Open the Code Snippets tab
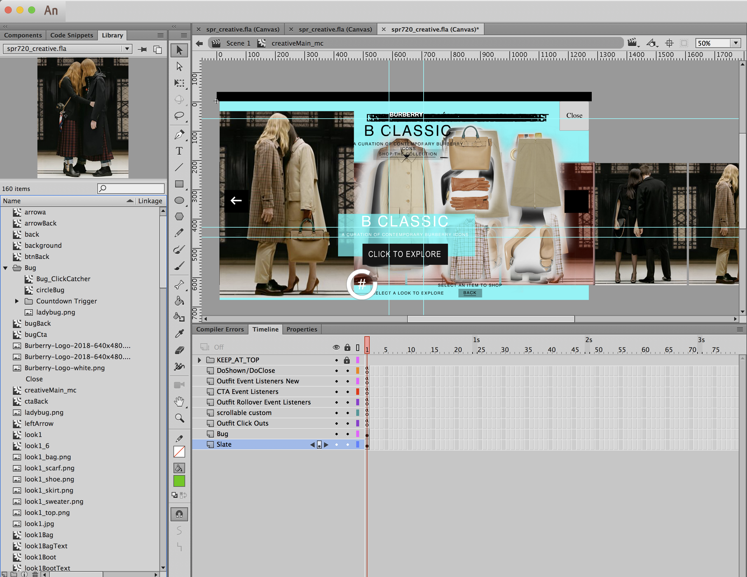This screenshot has width=747, height=577. pyautogui.click(x=71, y=35)
